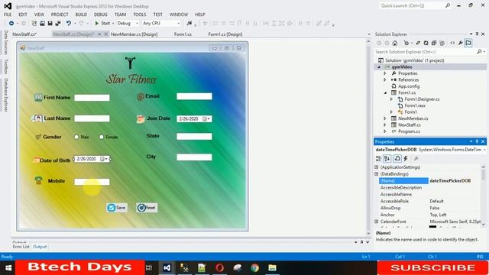Open the BUILD menu
This screenshot has height=275, width=489.
(x=81, y=15)
